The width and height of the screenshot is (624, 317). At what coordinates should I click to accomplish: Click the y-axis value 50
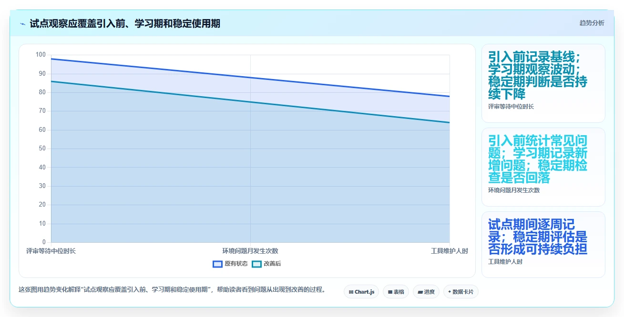click(x=42, y=149)
